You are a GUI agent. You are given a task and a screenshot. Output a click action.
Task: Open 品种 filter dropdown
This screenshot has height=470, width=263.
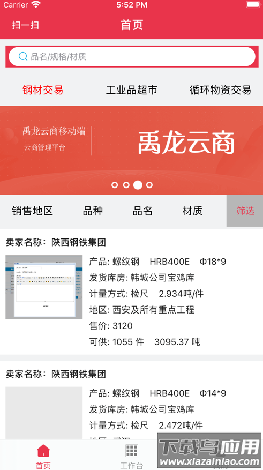pos(93,211)
